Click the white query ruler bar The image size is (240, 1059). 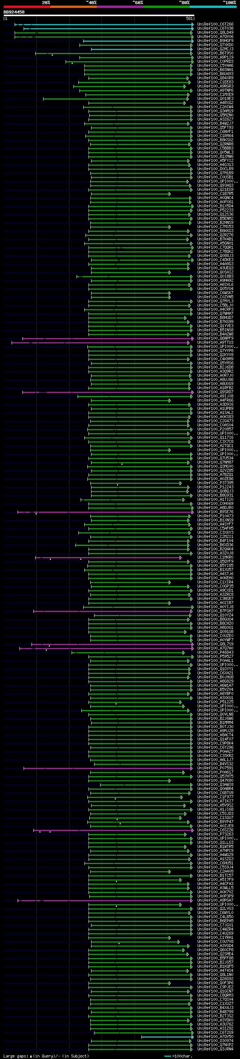click(x=99, y=15)
